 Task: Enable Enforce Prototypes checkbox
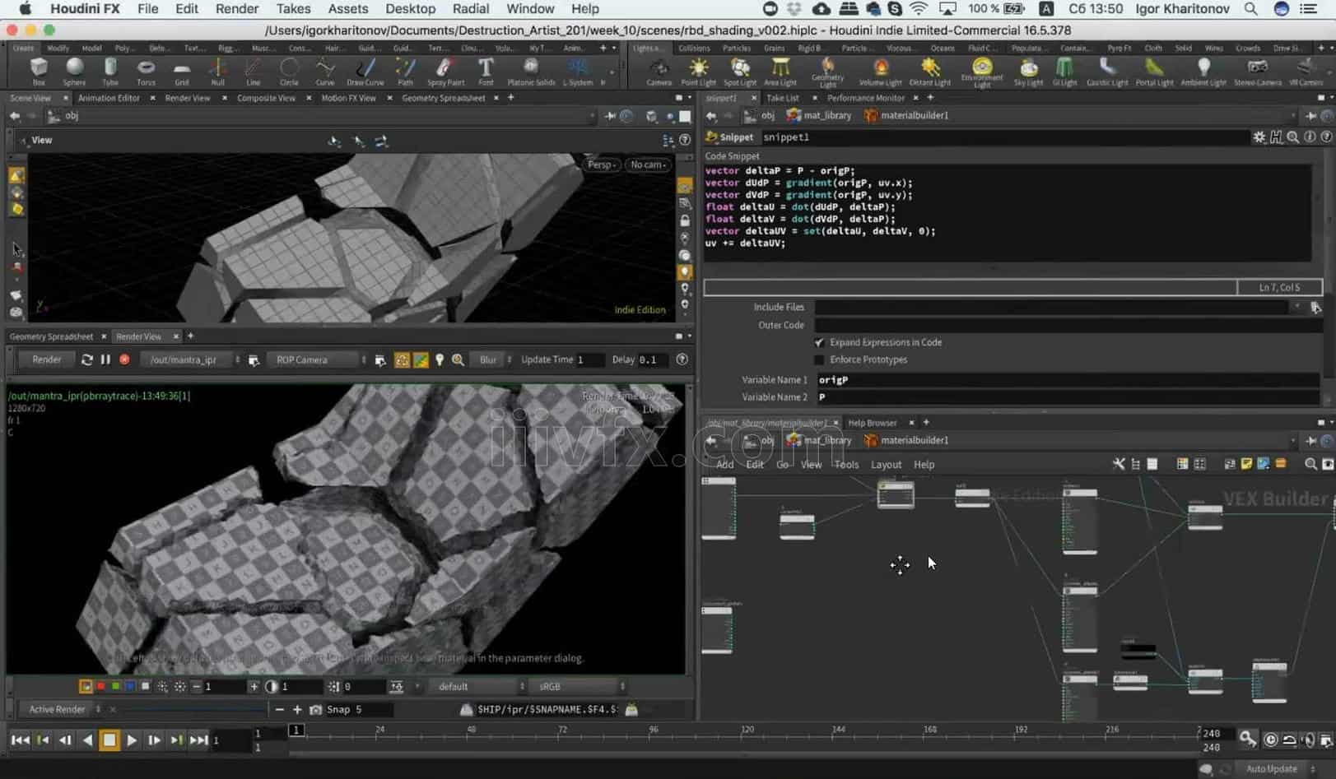coord(819,359)
